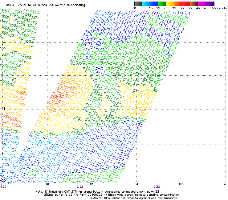The image size is (228, 200).
Task: Click the legend label '>50 knots'
Action: (x=219, y=8)
